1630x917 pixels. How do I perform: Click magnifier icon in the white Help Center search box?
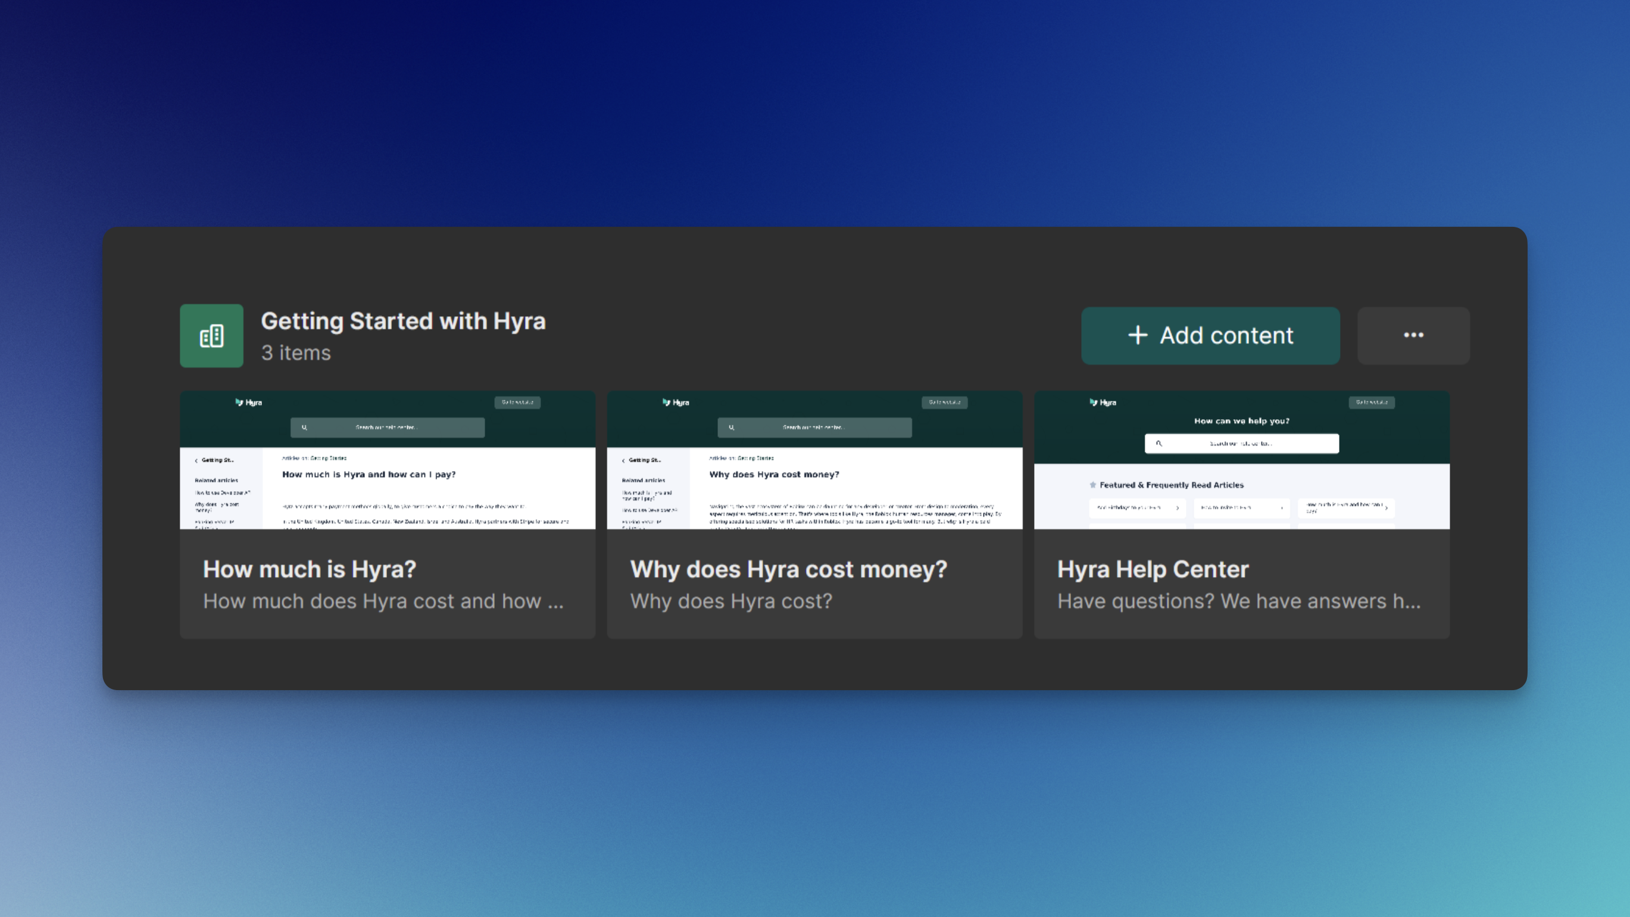tap(1159, 444)
